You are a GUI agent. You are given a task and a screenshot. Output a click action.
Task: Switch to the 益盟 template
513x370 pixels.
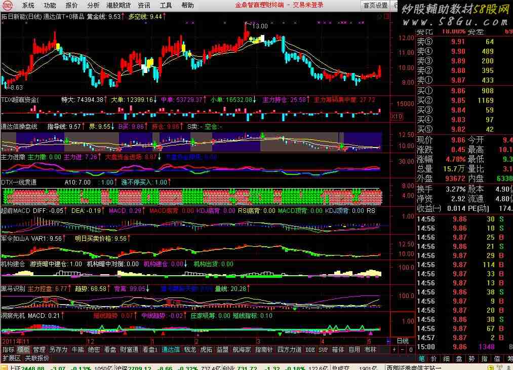222,350
